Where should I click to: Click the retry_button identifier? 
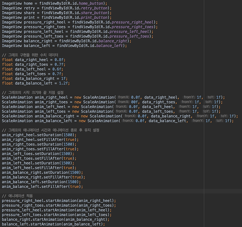click(94, 8)
